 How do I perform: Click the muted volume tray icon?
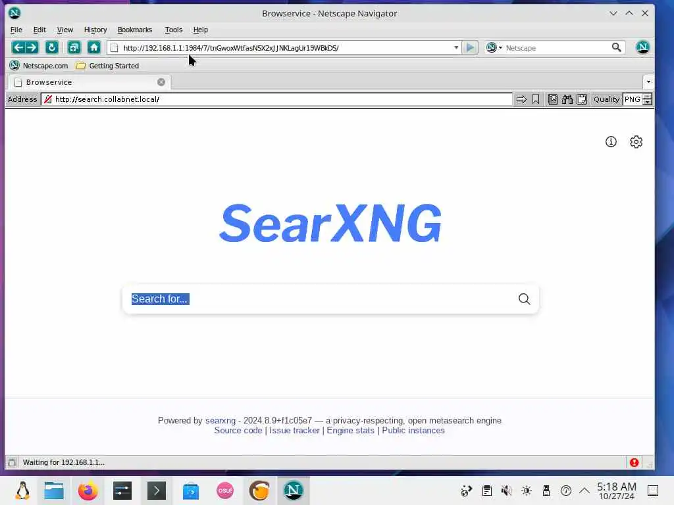(506, 491)
